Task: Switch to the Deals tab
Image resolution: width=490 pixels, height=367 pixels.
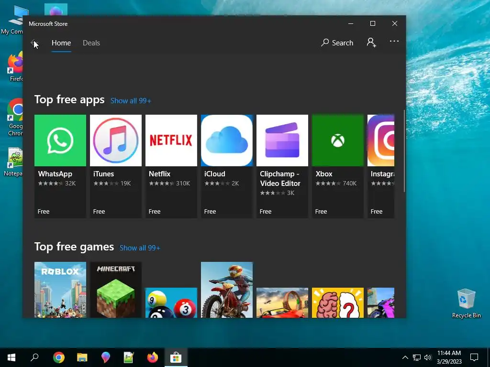Action: coord(91,43)
